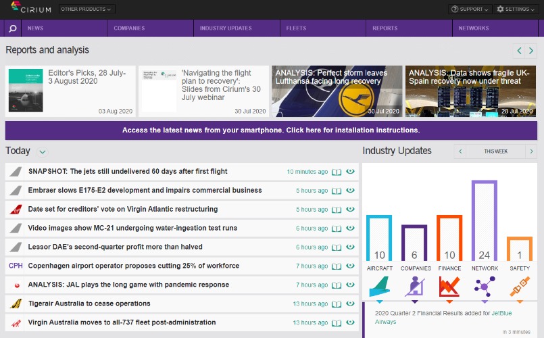Click the Finance bar showing 10
Image resolution: width=544 pixels, height=338 pixels.
pyautogui.click(x=449, y=238)
